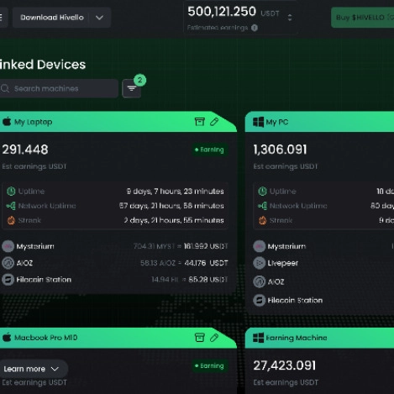
Task: Click the AIOZ icon on My Laptop
Action: [x=8, y=263]
